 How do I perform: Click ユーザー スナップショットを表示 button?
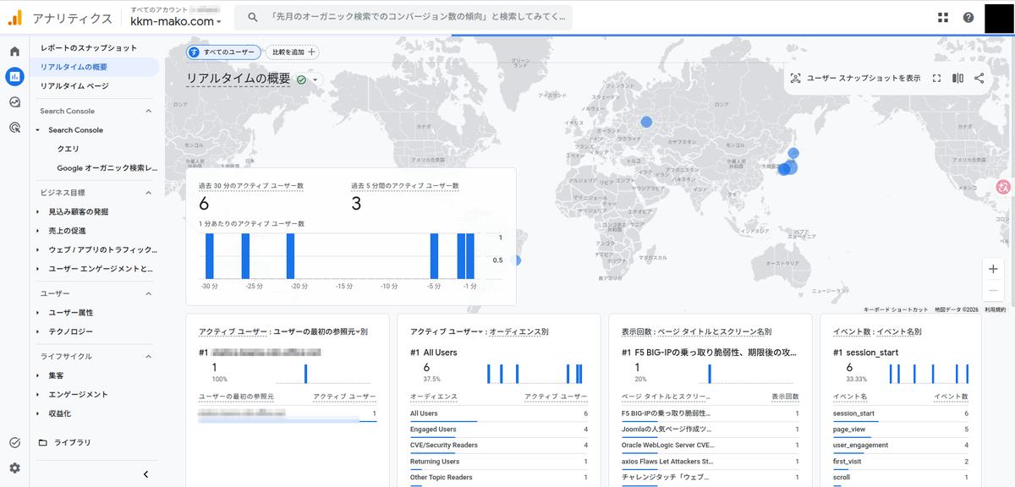click(854, 78)
